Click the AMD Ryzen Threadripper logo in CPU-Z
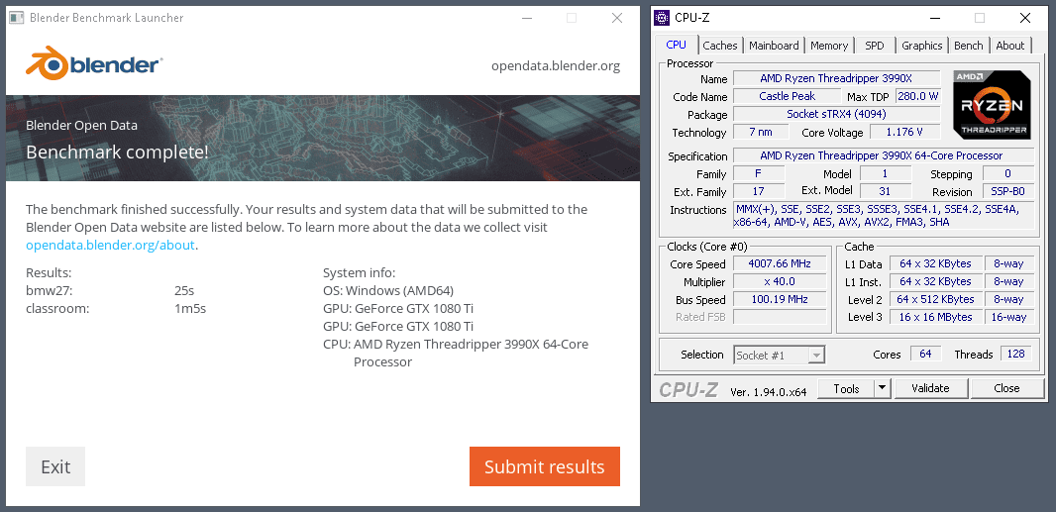 992,104
